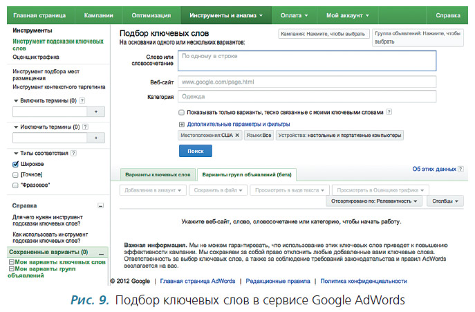
Task: Check the "Фразовое" match type checkbox
Action: tap(16, 185)
